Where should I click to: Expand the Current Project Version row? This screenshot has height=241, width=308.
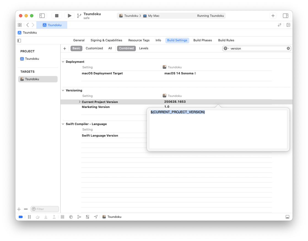[x=80, y=102]
